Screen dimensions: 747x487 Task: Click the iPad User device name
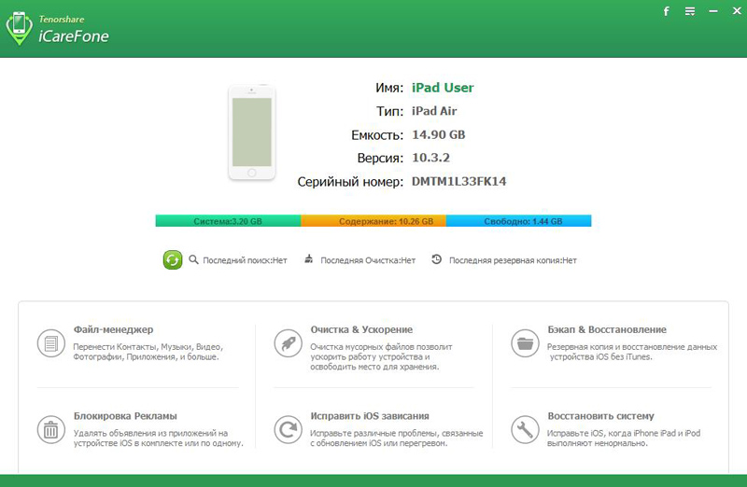443,88
